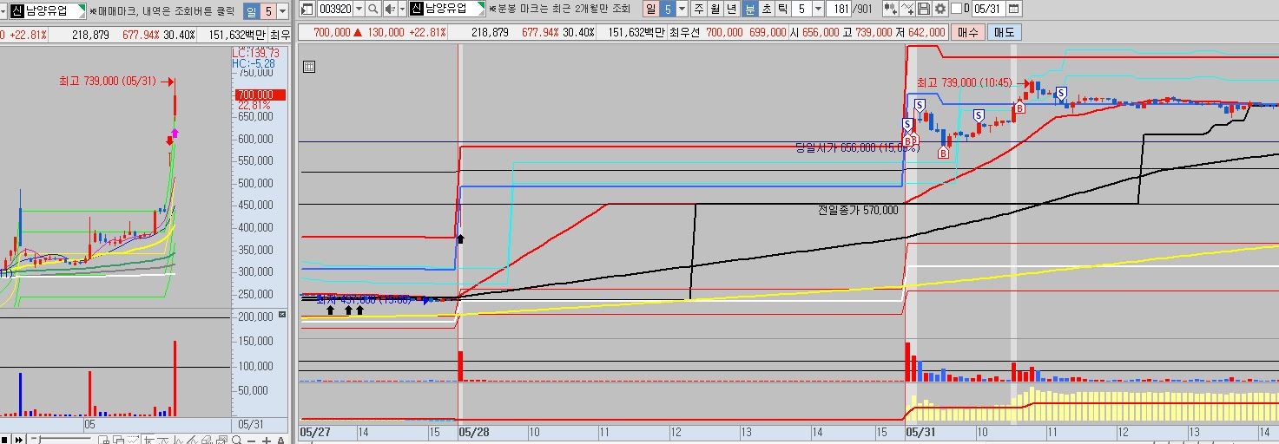
Task: Click the grid table icon in chart corner
Action: pyautogui.click(x=308, y=67)
